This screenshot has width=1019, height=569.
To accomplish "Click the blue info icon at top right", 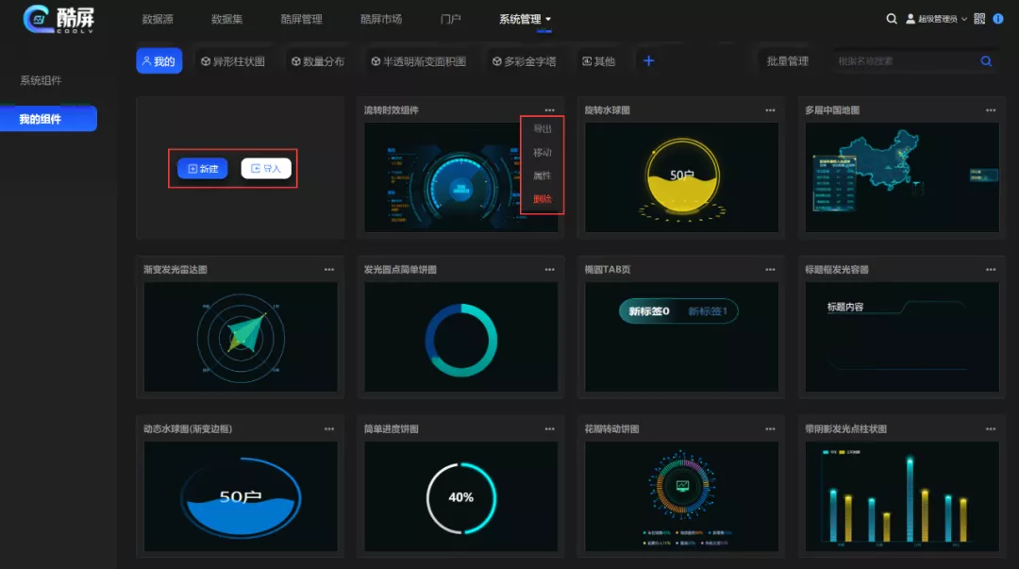I will (998, 19).
